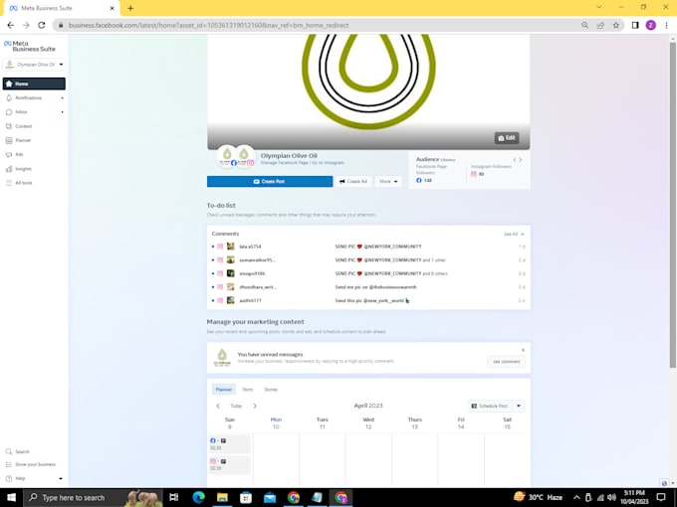Click the taskbar search box
The width and height of the screenshot is (677, 507).
click(93, 497)
